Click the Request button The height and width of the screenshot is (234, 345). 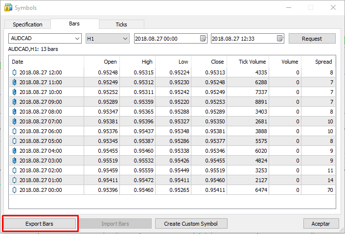coord(312,39)
